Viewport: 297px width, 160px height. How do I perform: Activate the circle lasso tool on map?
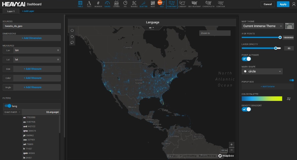(x=72, y=31)
